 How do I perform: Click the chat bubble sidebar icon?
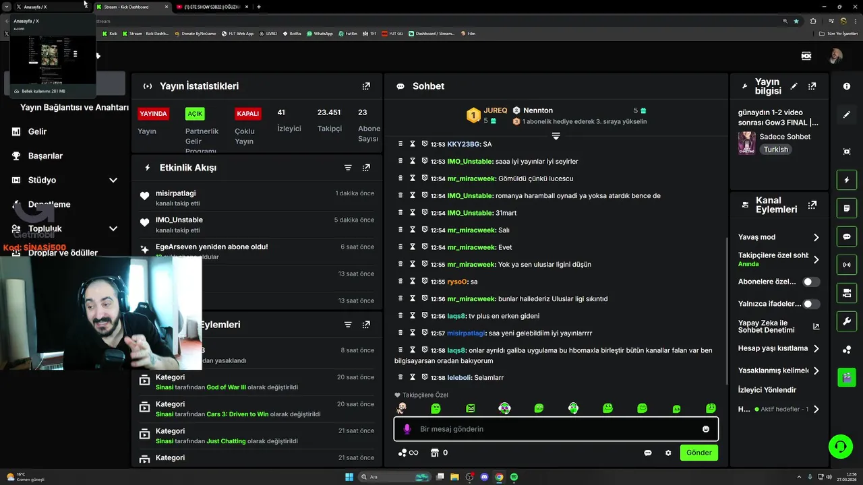pyautogui.click(x=847, y=237)
